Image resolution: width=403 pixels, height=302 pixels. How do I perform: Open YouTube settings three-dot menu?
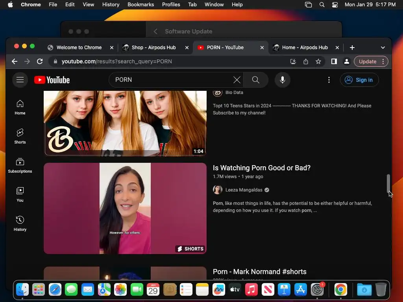click(329, 80)
